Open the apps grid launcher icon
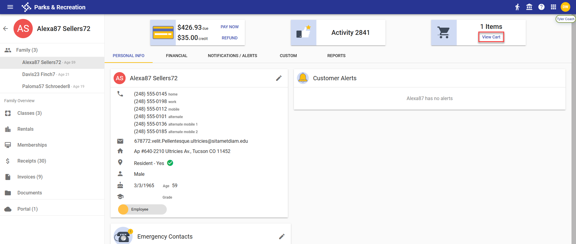The height and width of the screenshot is (244, 576). [553, 7]
